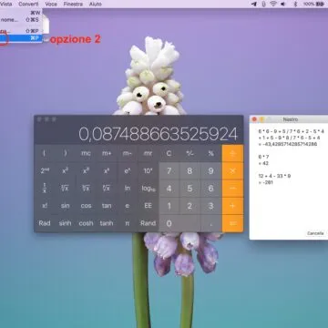Click the sinh key

pos(65,223)
